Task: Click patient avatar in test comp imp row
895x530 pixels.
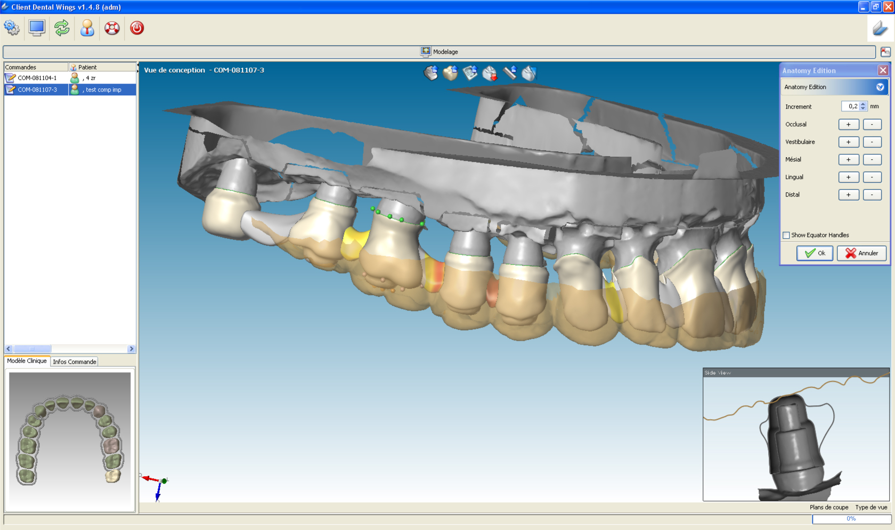Action: (x=75, y=89)
